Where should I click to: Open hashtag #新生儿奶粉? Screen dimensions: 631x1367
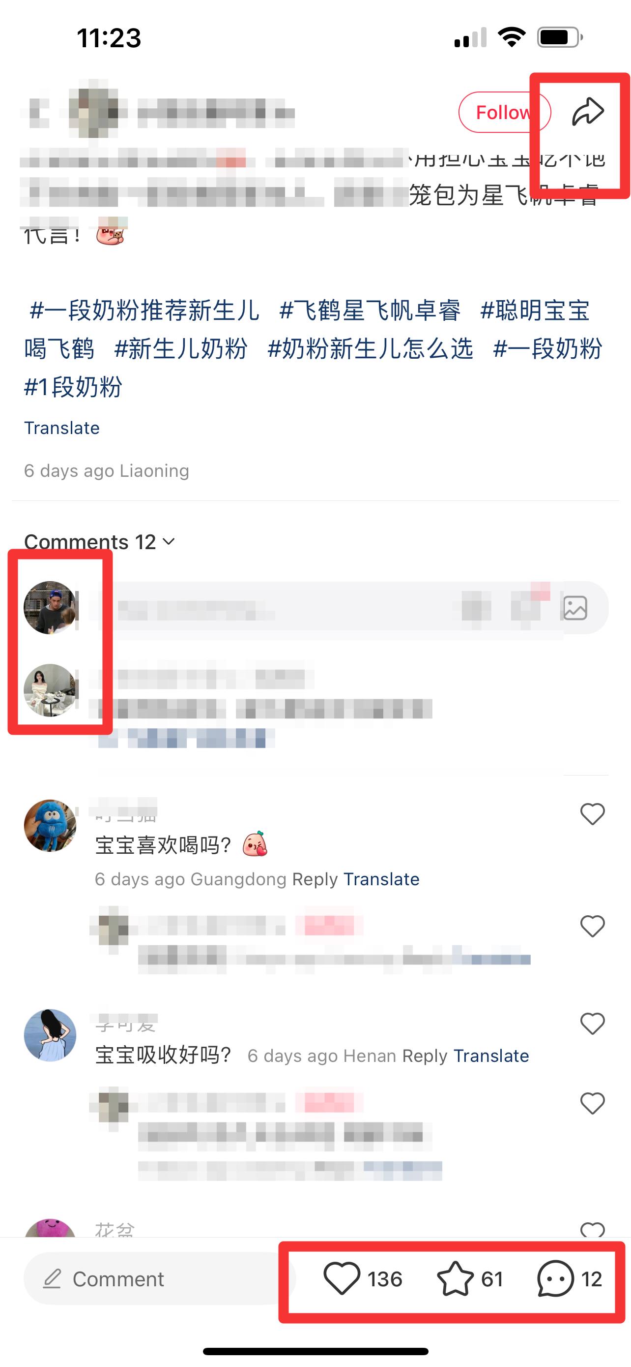coord(181,349)
